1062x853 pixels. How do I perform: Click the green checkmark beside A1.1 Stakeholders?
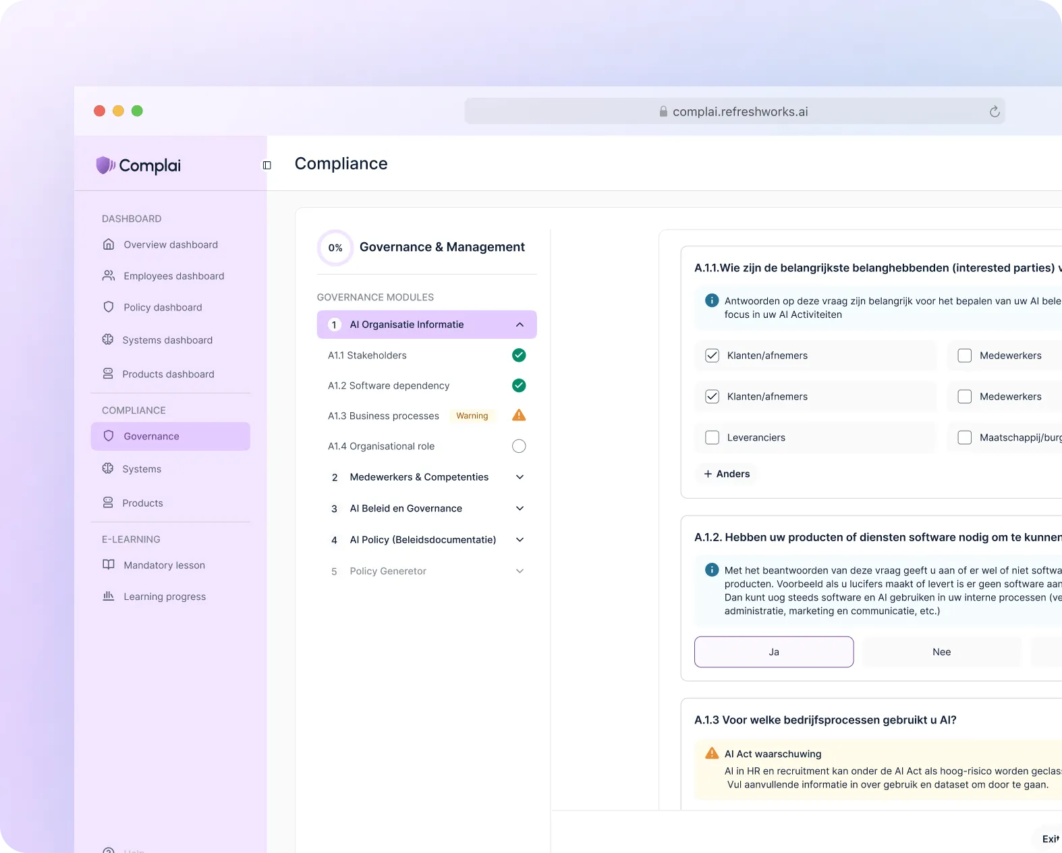[x=518, y=355]
